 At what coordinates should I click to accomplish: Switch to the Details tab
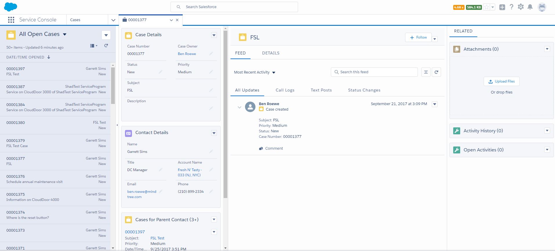(x=271, y=53)
